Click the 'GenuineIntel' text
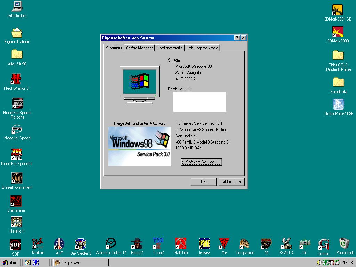The height and width of the screenshot is (267, 356). (186, 136)
